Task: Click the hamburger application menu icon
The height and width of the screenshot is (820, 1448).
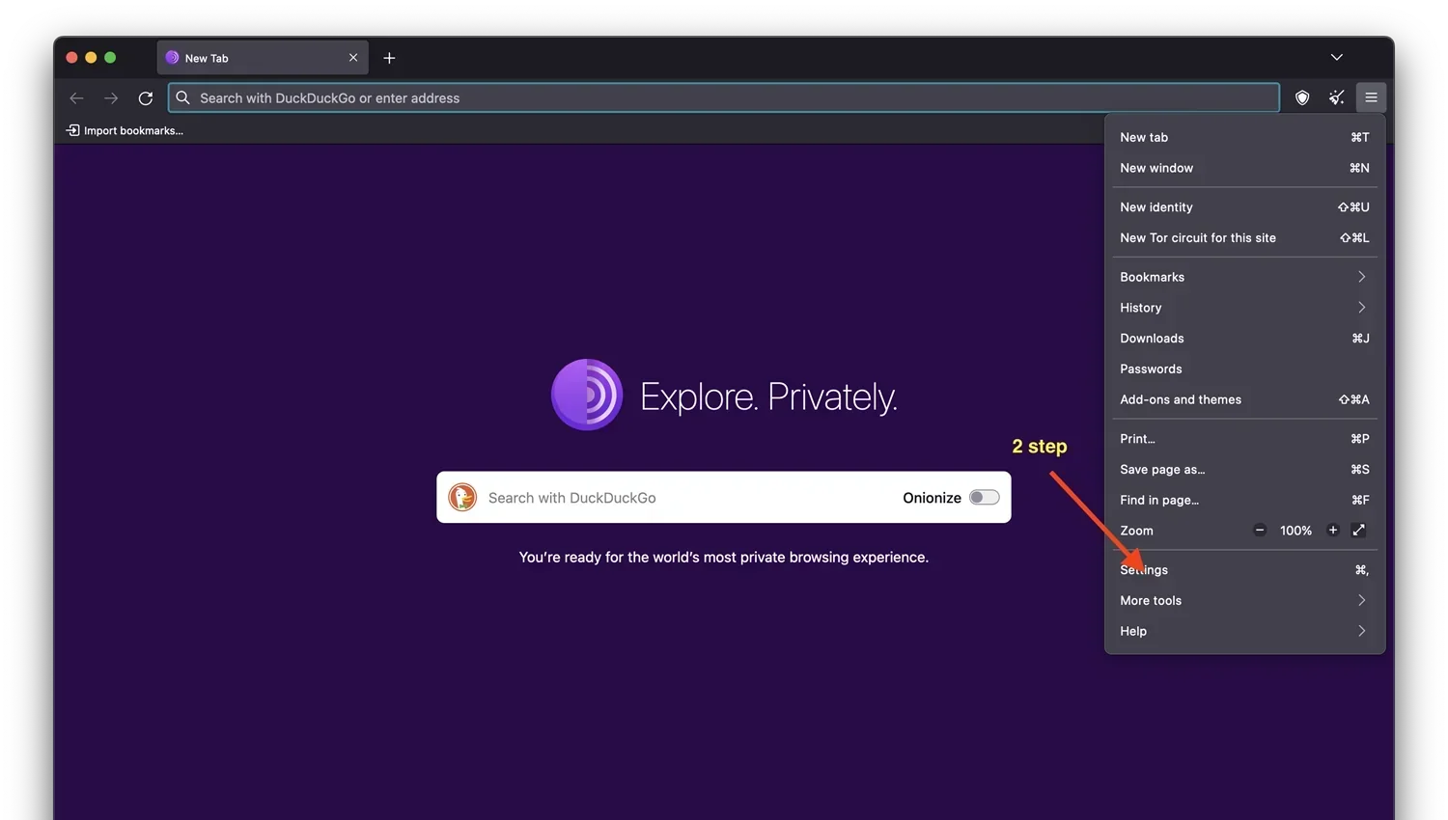Action: pos(1371,97)
